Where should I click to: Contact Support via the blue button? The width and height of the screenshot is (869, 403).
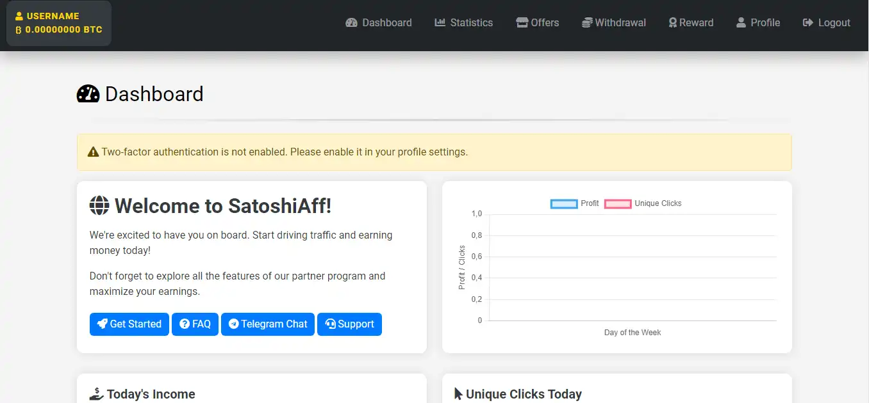pos(349,324)
